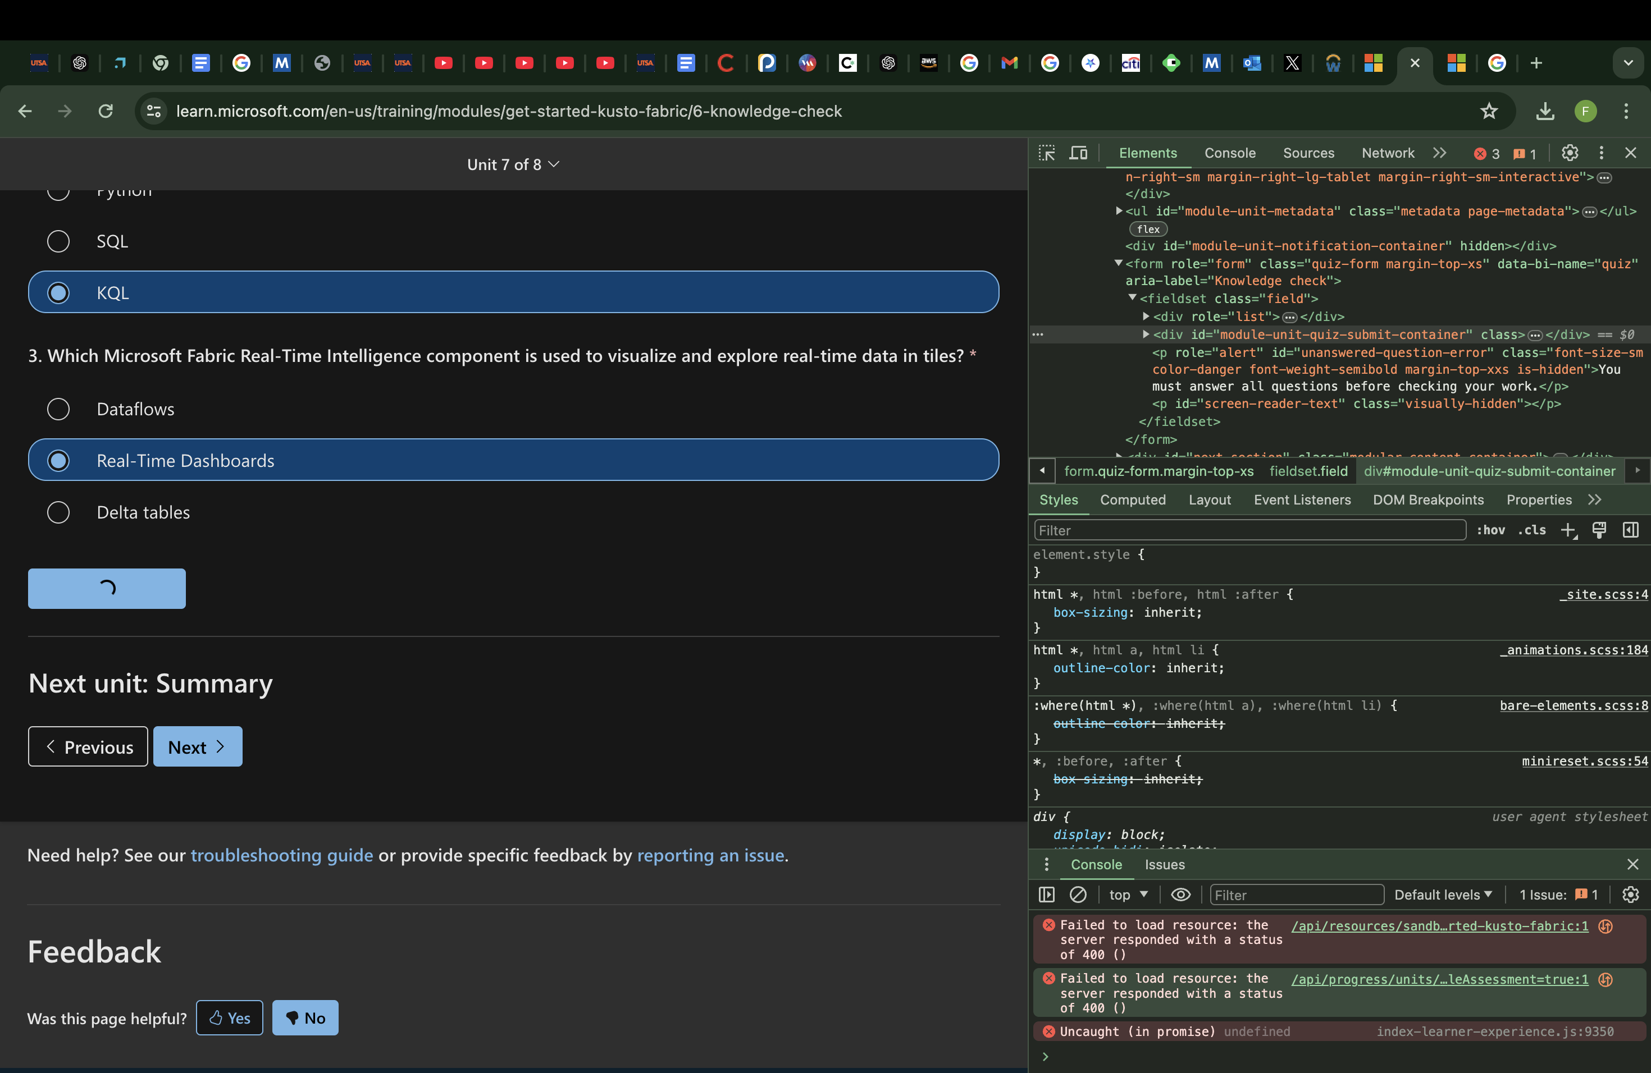The height and width of the screenshot is (1073, 1651).
Task: Collapse the form quiz-form node
Action: tap(1118, 263)
